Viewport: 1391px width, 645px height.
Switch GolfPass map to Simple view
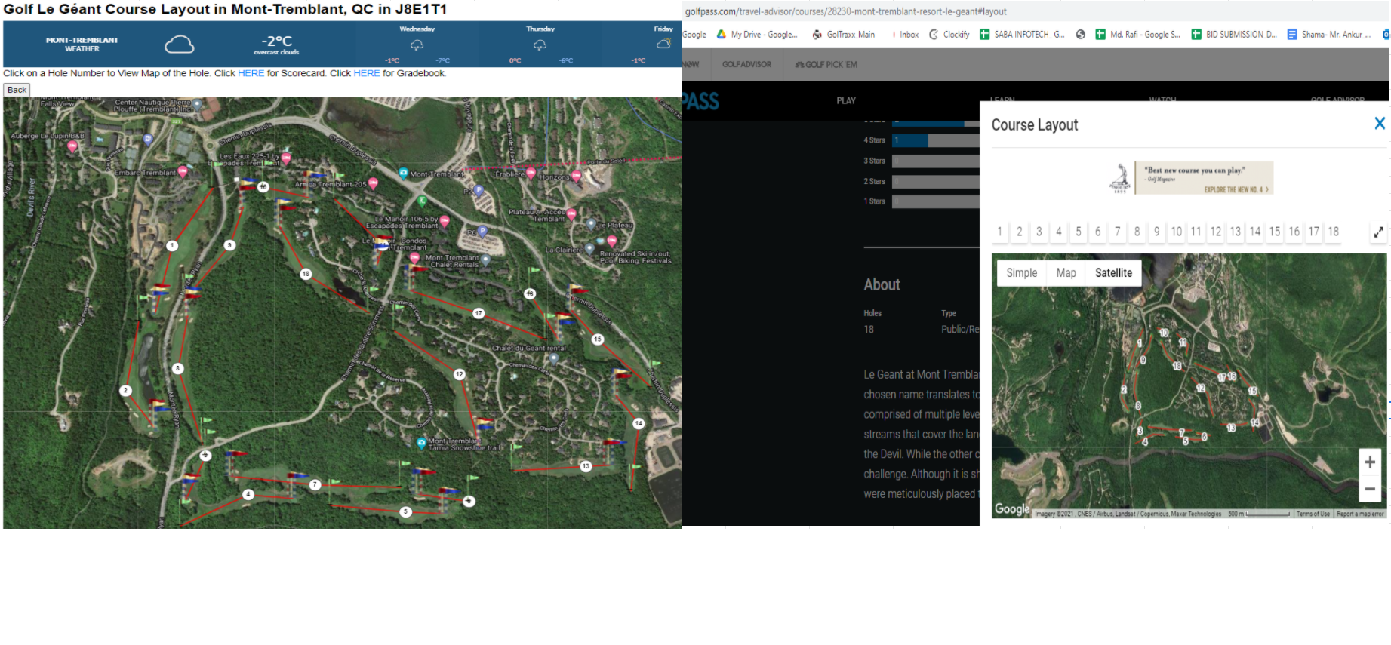[1022, 273]
